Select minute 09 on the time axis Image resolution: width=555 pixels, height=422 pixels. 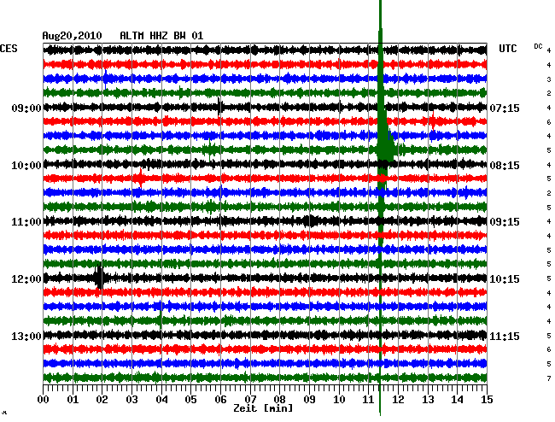click(309, 400)
